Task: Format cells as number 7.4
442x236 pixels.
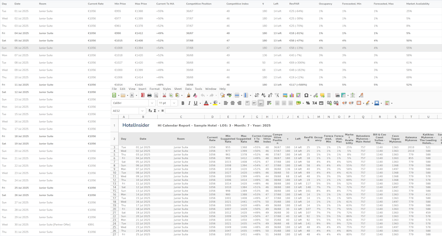Action: 314,103
